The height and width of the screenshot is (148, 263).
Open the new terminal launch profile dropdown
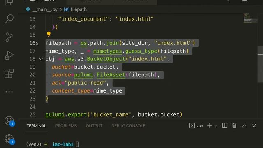[216, 126]
